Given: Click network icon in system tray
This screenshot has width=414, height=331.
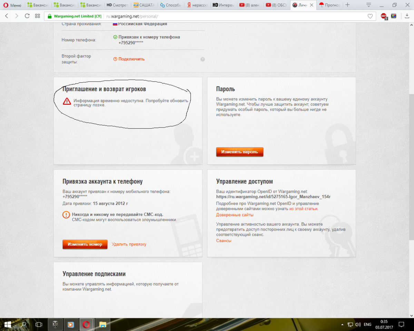Looking at the screenshot, I should pos(350,324).
